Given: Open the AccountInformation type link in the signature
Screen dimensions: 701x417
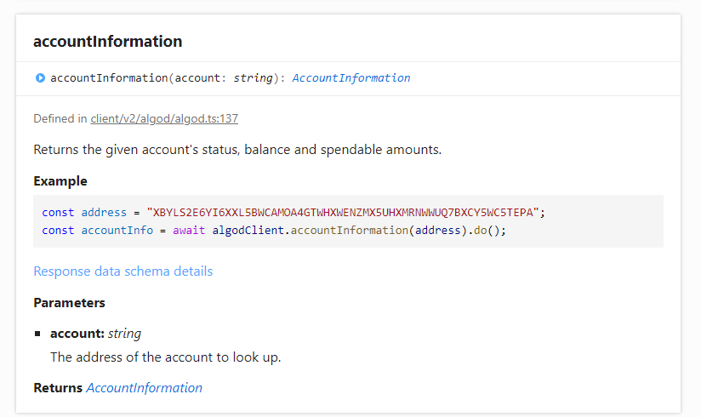Looking at the screenshot, I should (x=350, y=78).
